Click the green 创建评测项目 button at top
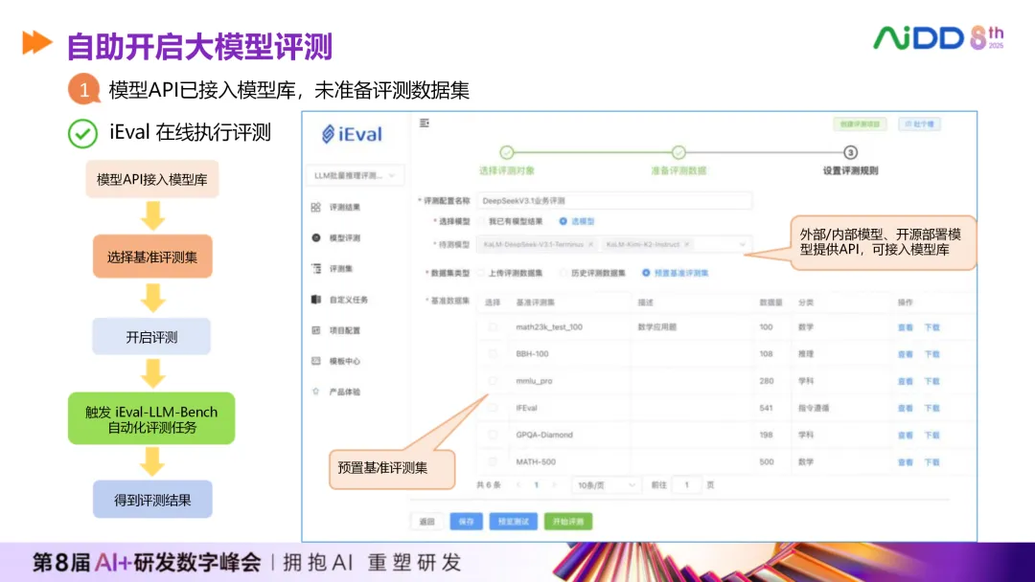The width and height of the screenshot is (1035, 582). 860,123
